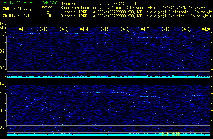This screenshot has width=213, height=139.
Task: Select the 0417 time tick label
Action: (x=145, y=29)
